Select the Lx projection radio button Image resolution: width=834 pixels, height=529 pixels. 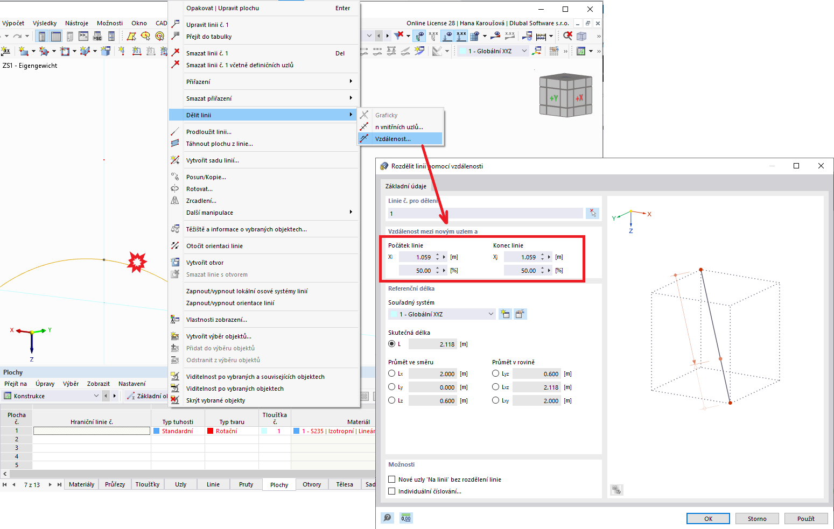pyautogui.click(x=391, y=373)
